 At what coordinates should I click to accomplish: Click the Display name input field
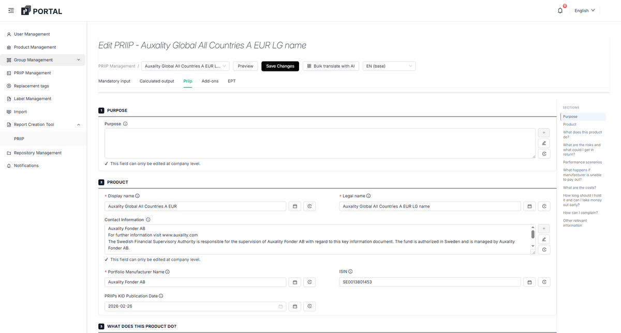195,206
